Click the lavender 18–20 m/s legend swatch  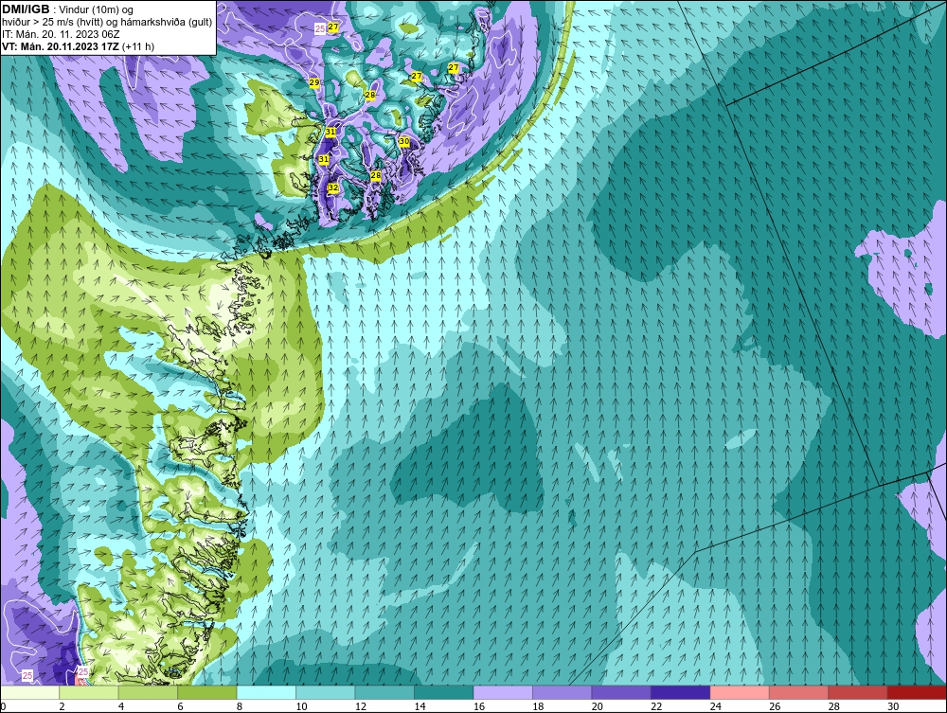tap(563, 692)
